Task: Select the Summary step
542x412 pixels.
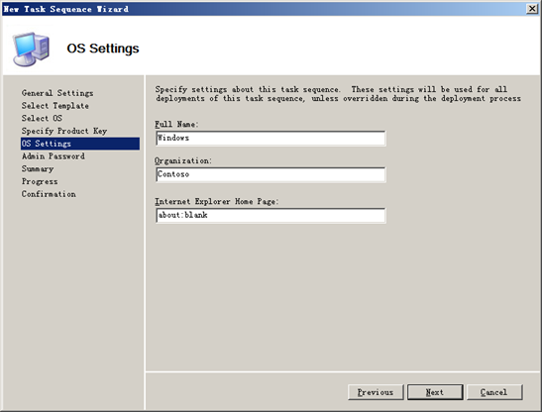Action: click(38, 168)
